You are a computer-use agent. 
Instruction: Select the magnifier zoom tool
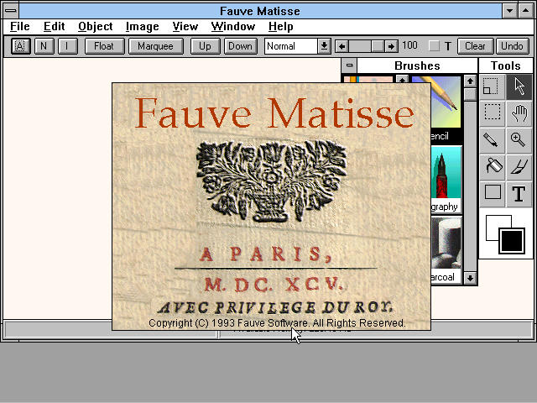[519, 140]
